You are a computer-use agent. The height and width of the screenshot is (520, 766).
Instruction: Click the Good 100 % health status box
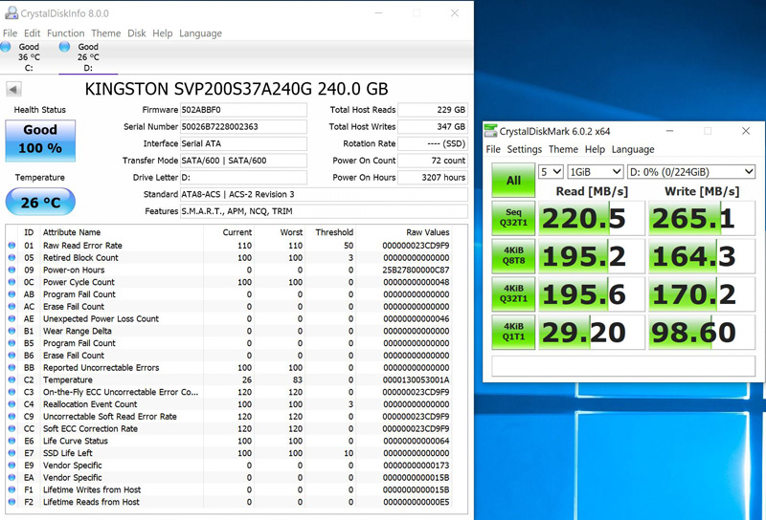pyautogui.click(x=40, y=140)
